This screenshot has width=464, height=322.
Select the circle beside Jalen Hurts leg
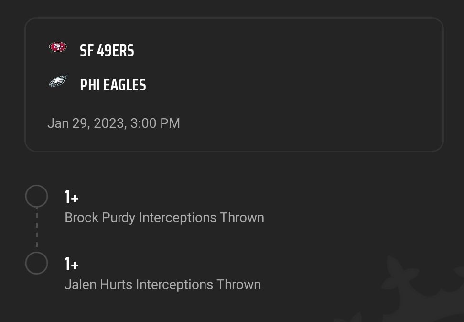click(x=36, y=263)
